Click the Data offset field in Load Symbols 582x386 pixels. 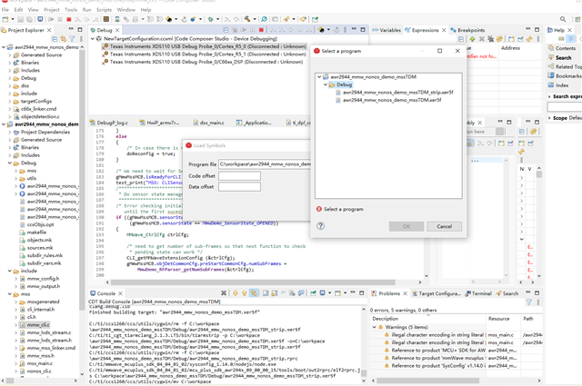pyautogui.click(x=239, y=187)
